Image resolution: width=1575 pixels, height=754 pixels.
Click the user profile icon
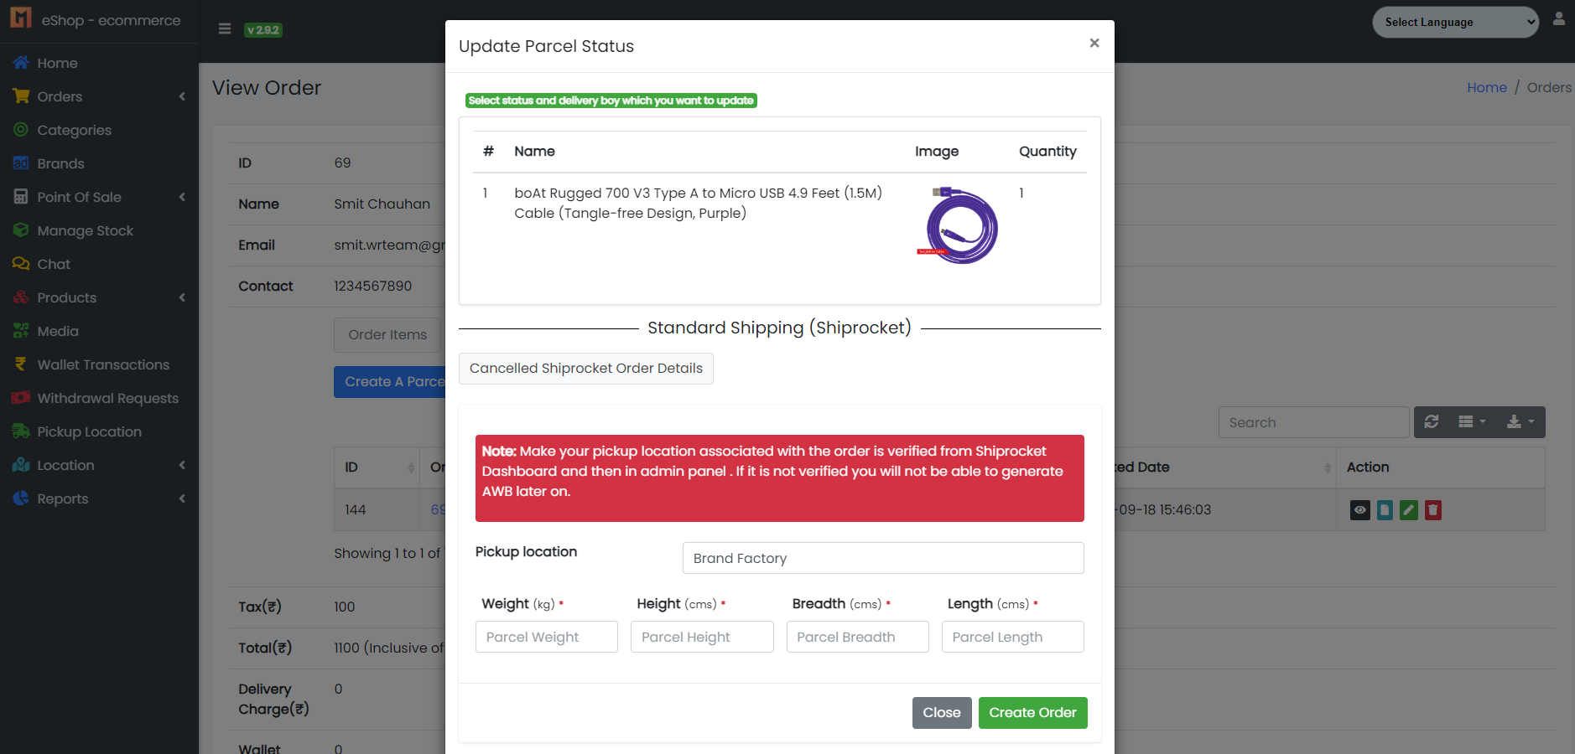[x=1559, y=19]
